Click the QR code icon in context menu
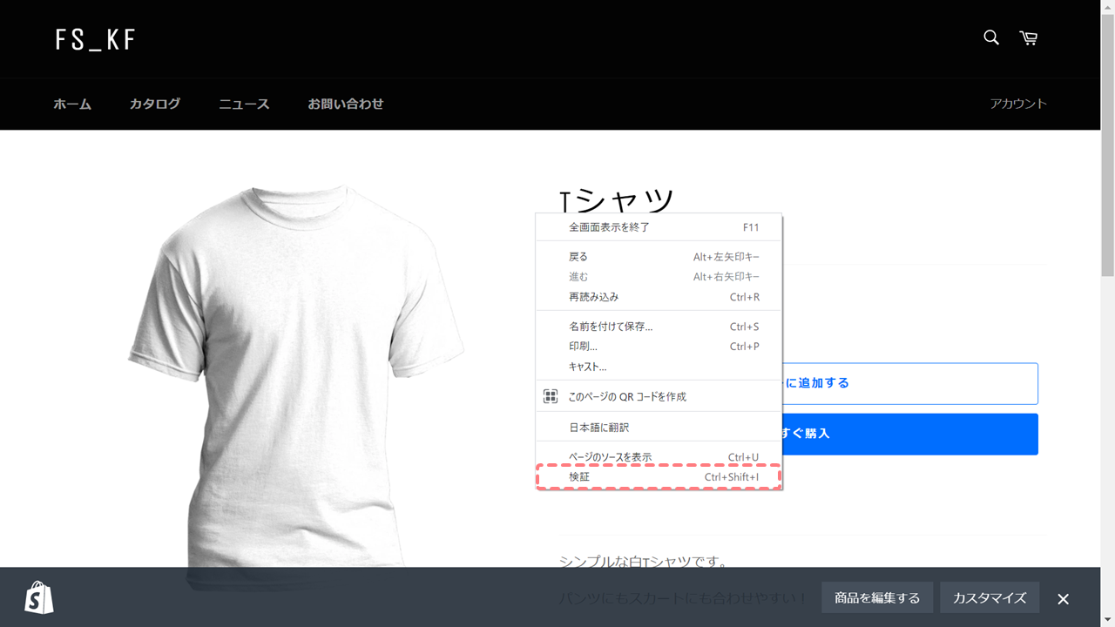The height and width of the screenshot is (627, 1115). pos(551,396)
